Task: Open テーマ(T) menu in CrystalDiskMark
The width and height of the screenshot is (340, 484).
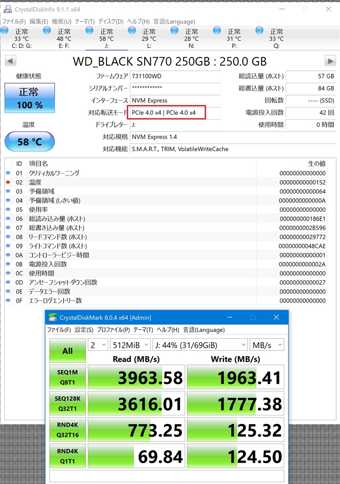Action: pyautogui.click(x=143, y=329)
